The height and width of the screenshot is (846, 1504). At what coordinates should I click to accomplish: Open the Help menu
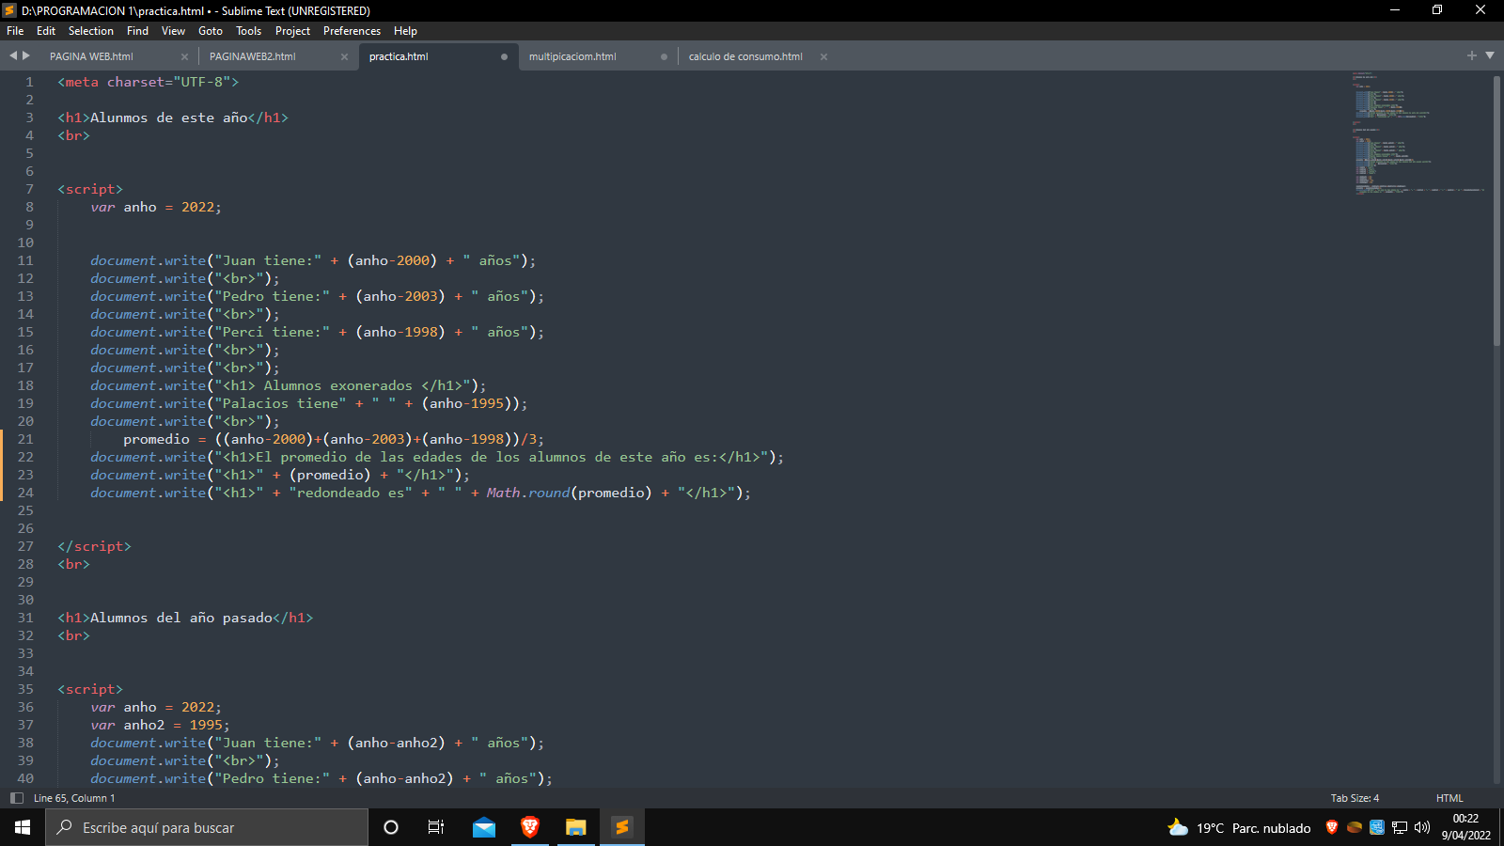(x=405, y=31)
